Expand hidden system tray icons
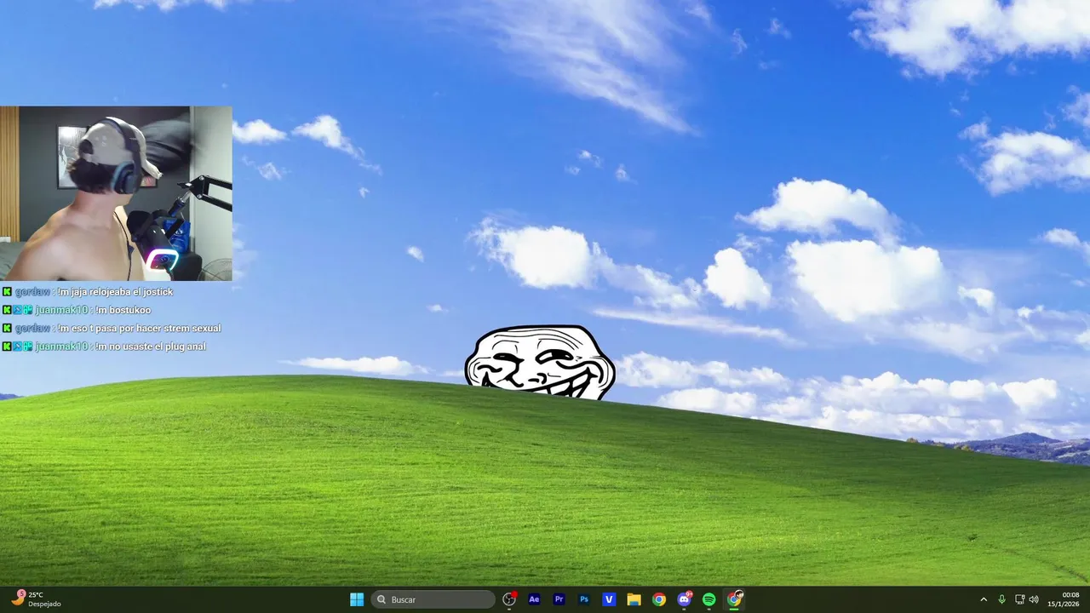Screen dimensions: 1090x613 pyautogui.click(x=984, y=599)
